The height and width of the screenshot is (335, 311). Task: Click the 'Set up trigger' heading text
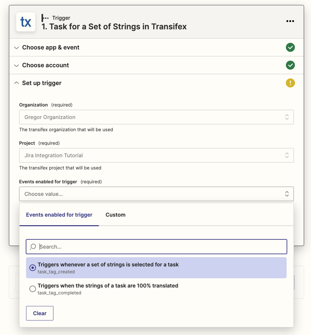42,83
